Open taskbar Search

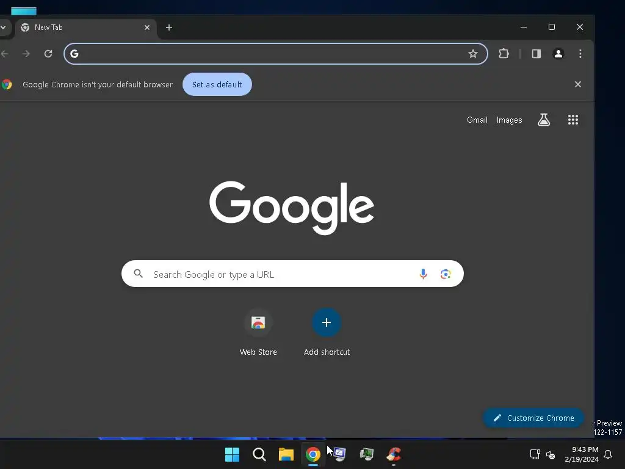coord(259,454)
